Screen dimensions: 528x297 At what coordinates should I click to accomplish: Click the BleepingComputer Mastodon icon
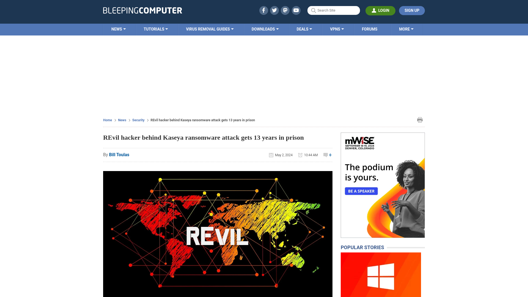click(x=285, y=10)
